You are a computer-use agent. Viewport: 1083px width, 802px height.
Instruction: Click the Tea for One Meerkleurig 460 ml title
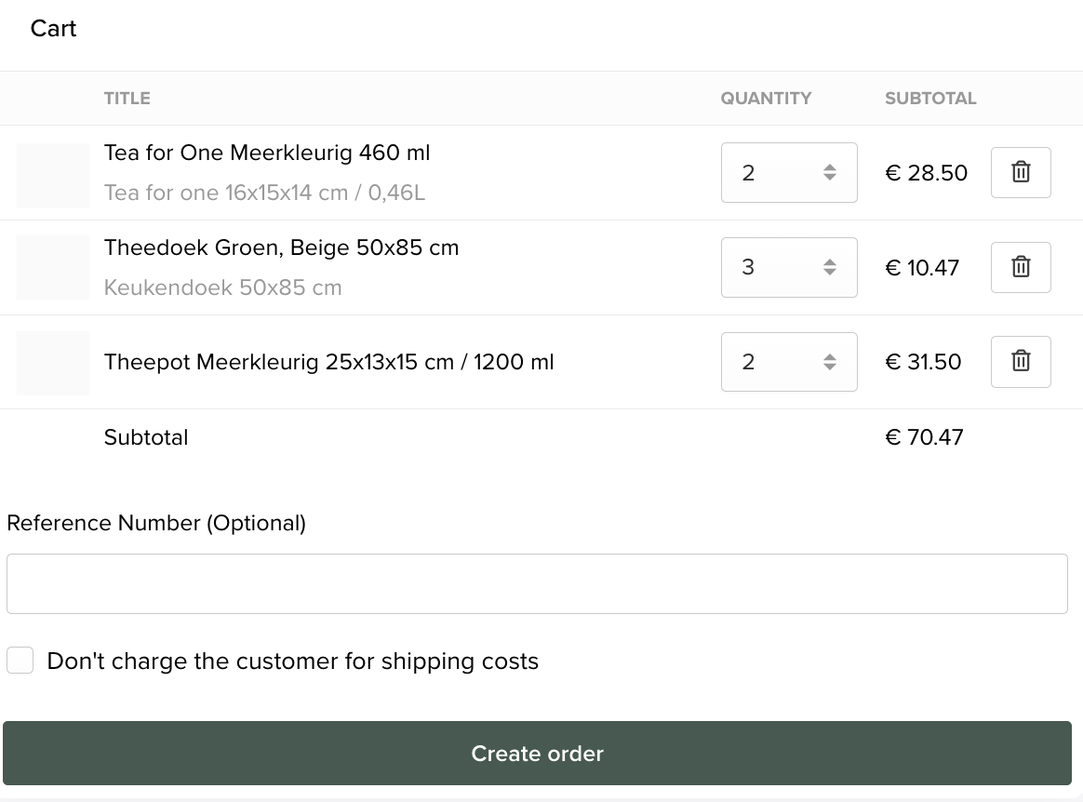[267, 153]
